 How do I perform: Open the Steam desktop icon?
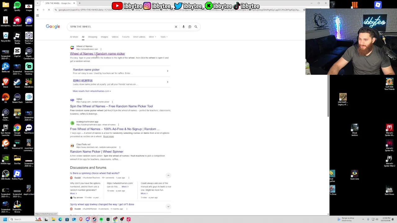pos(17,83)
